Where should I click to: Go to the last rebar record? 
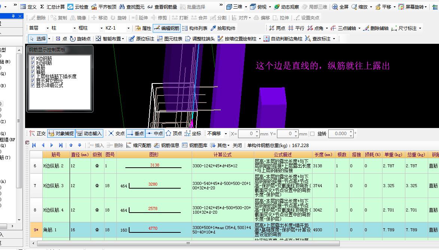(x=61, y=145)
